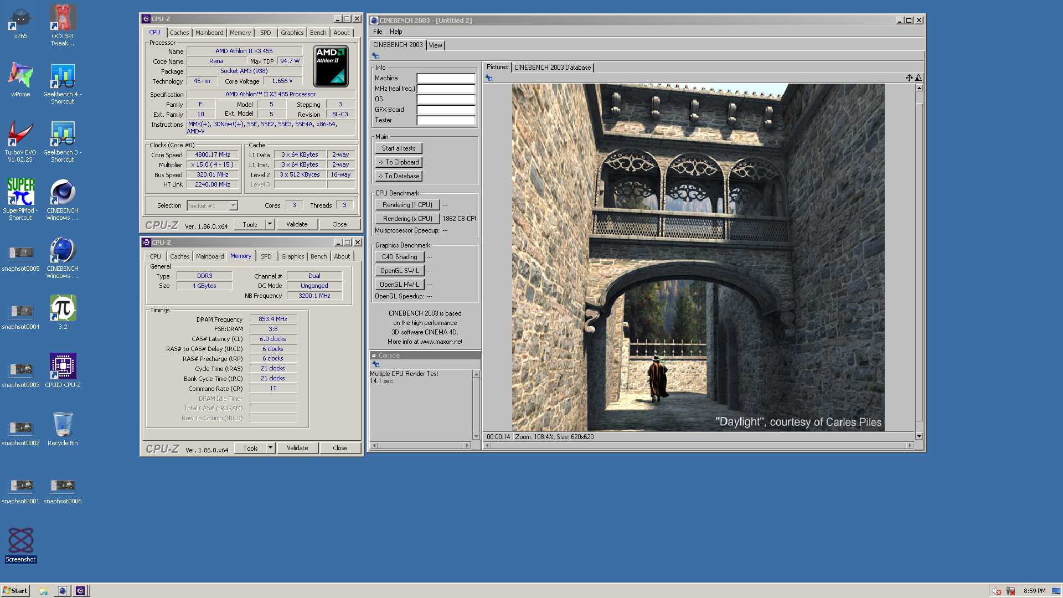Select the snapshot0001 desktop file
Viewport: 1063px width, 598px height.
pos(20,491)
